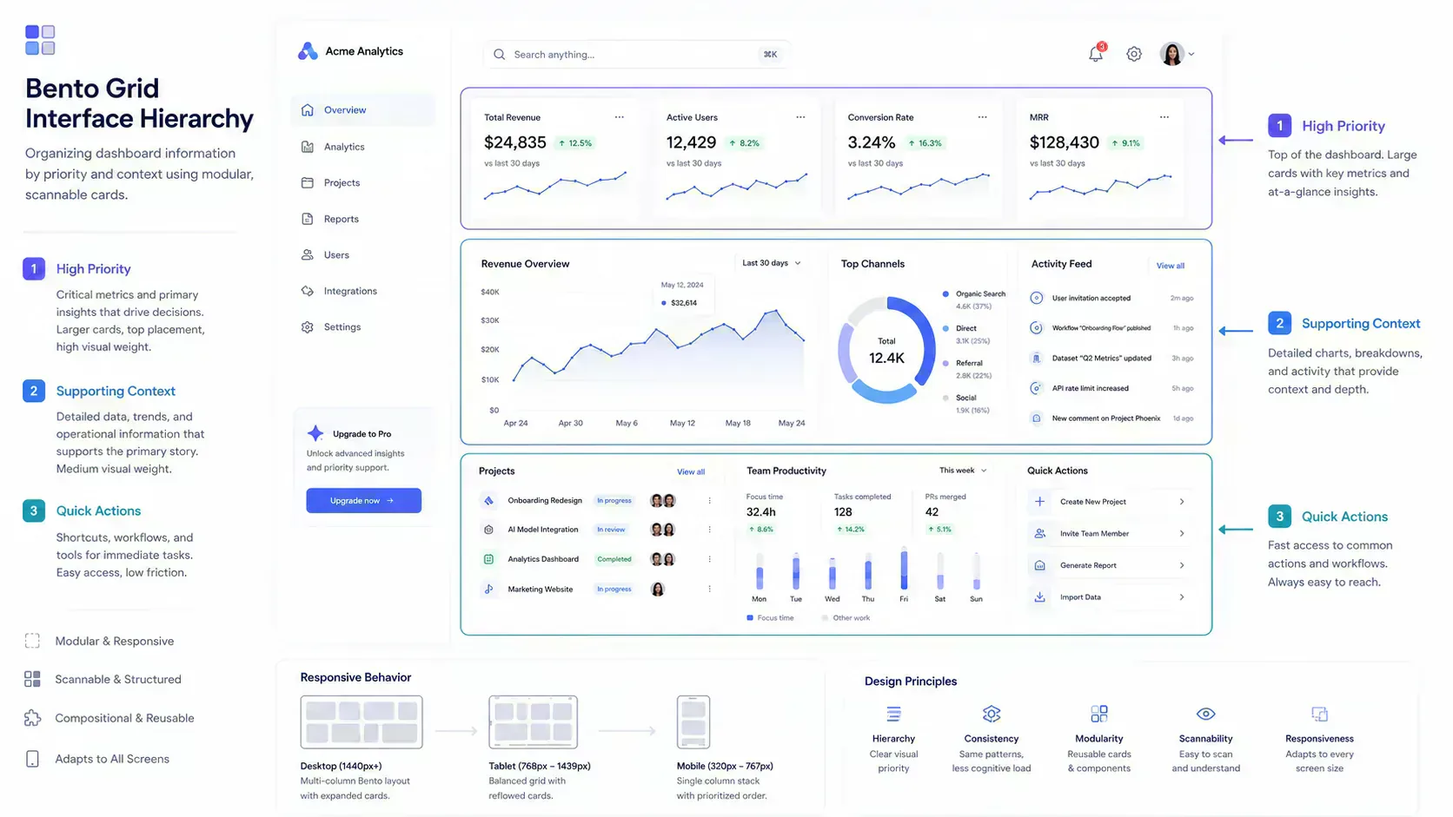The width and height of the screenshot is (1453, 817).
Task: Click the Consistency design principle icon
Action: 992,714
